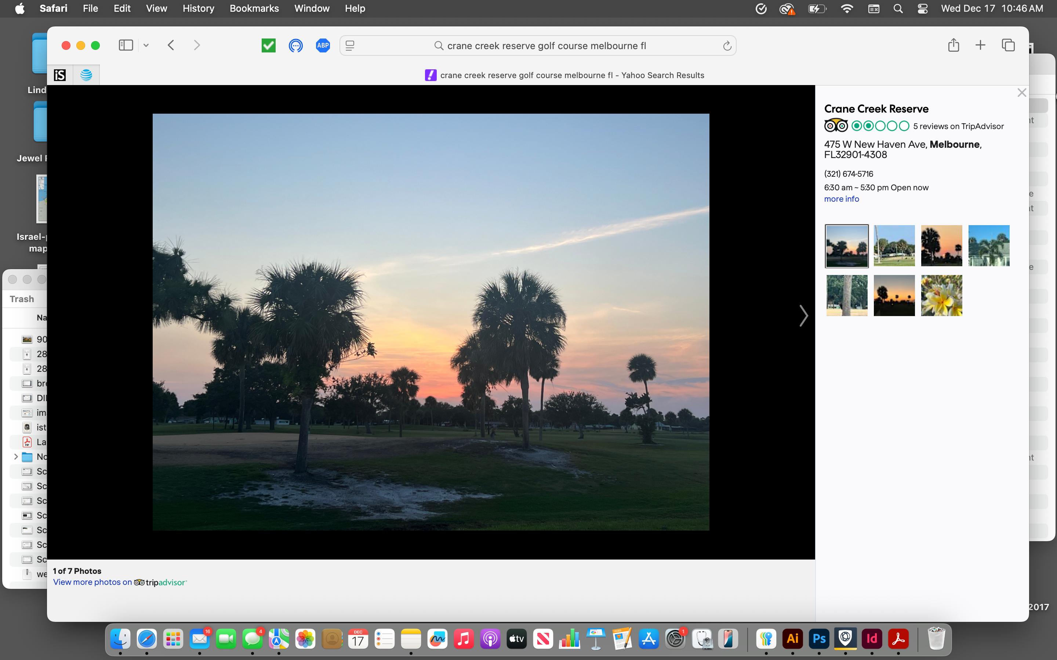Open the History menu
The width and height of the screenshot is (1057, 660).
[198, 9]
